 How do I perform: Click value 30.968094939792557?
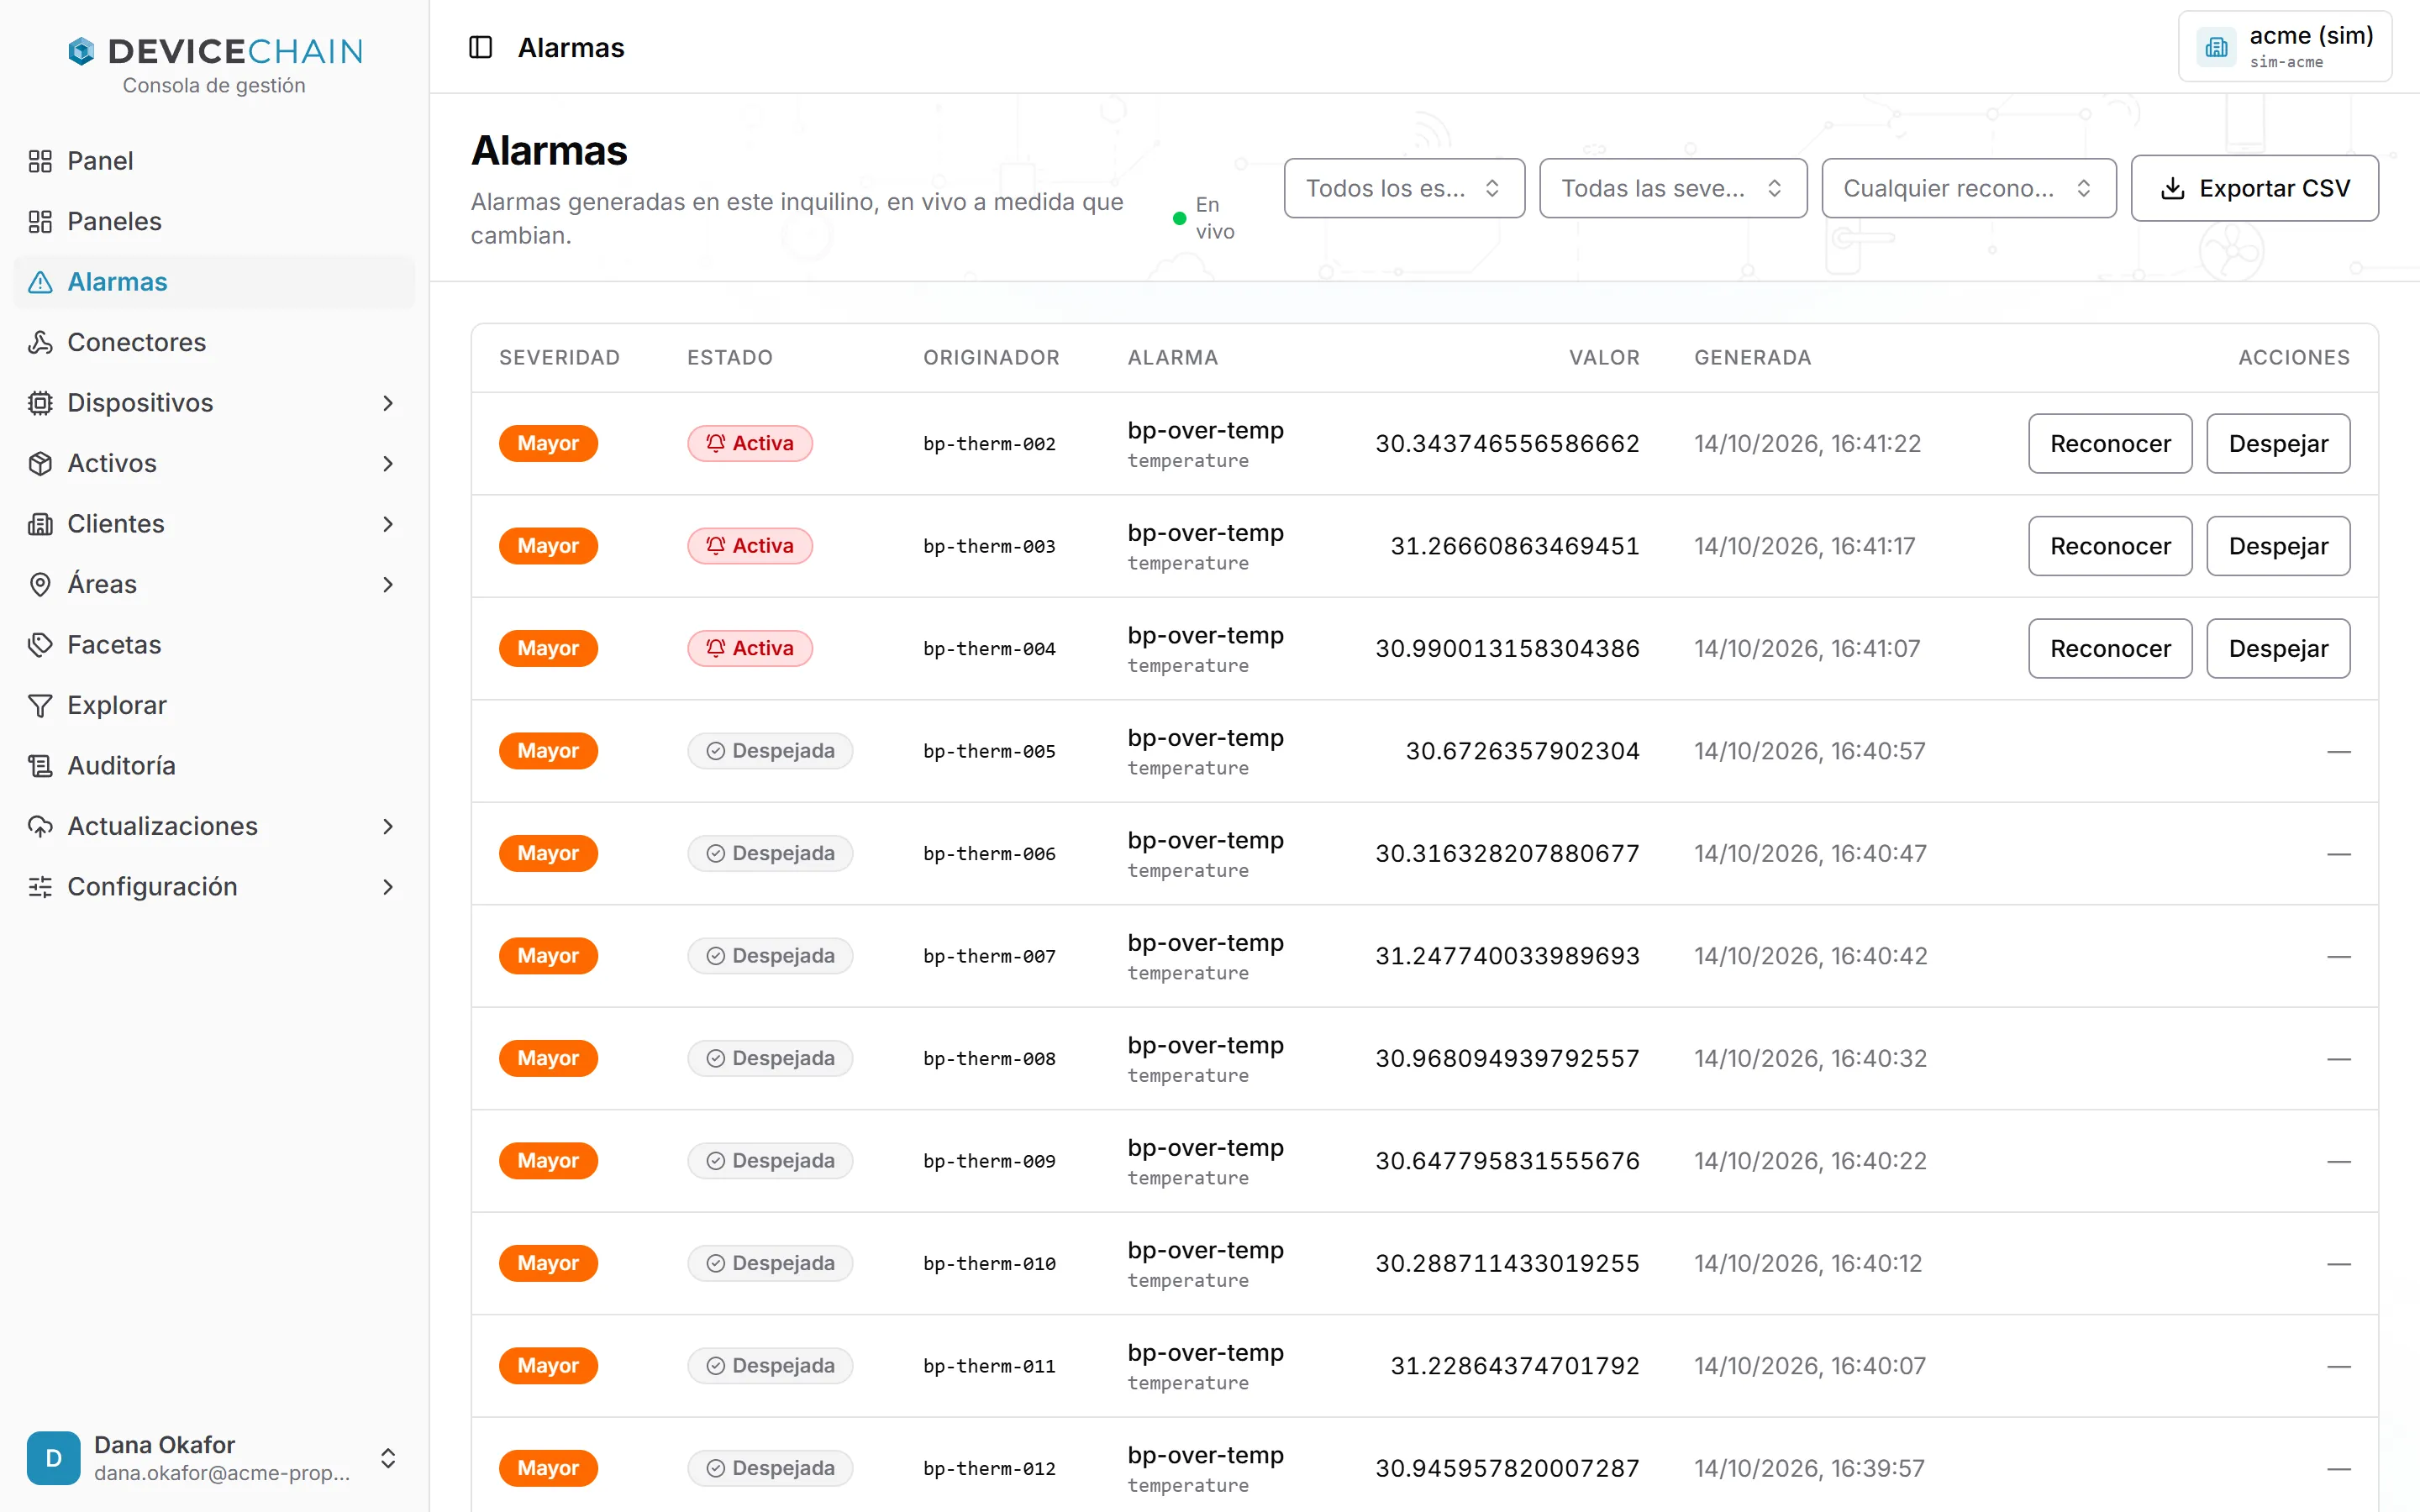pyautogui.click(x=1507, y=1058)
